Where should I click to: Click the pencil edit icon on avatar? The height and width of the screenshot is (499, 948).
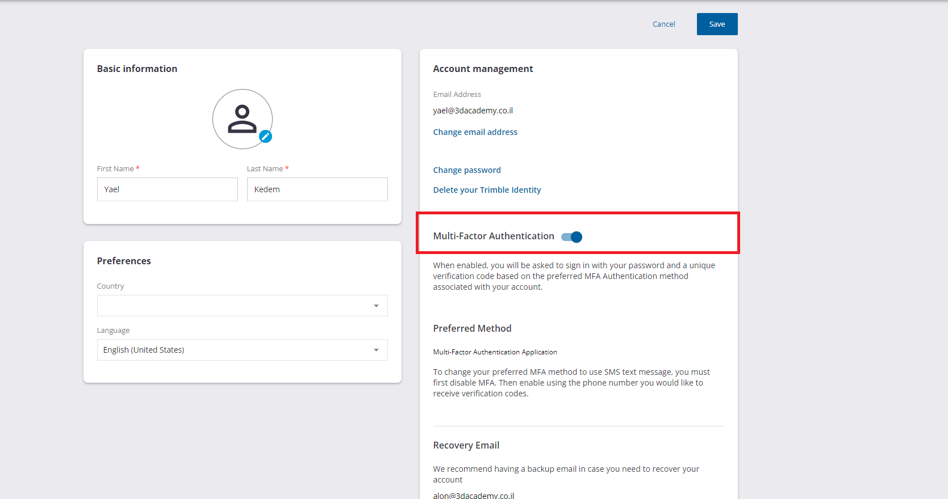coord(265,137)
